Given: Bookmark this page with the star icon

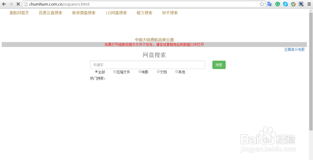Looking at the screenshot, I should 262,4.
